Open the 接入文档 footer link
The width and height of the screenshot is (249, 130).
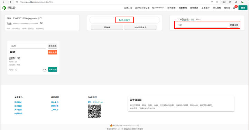[x=55, y=102]
